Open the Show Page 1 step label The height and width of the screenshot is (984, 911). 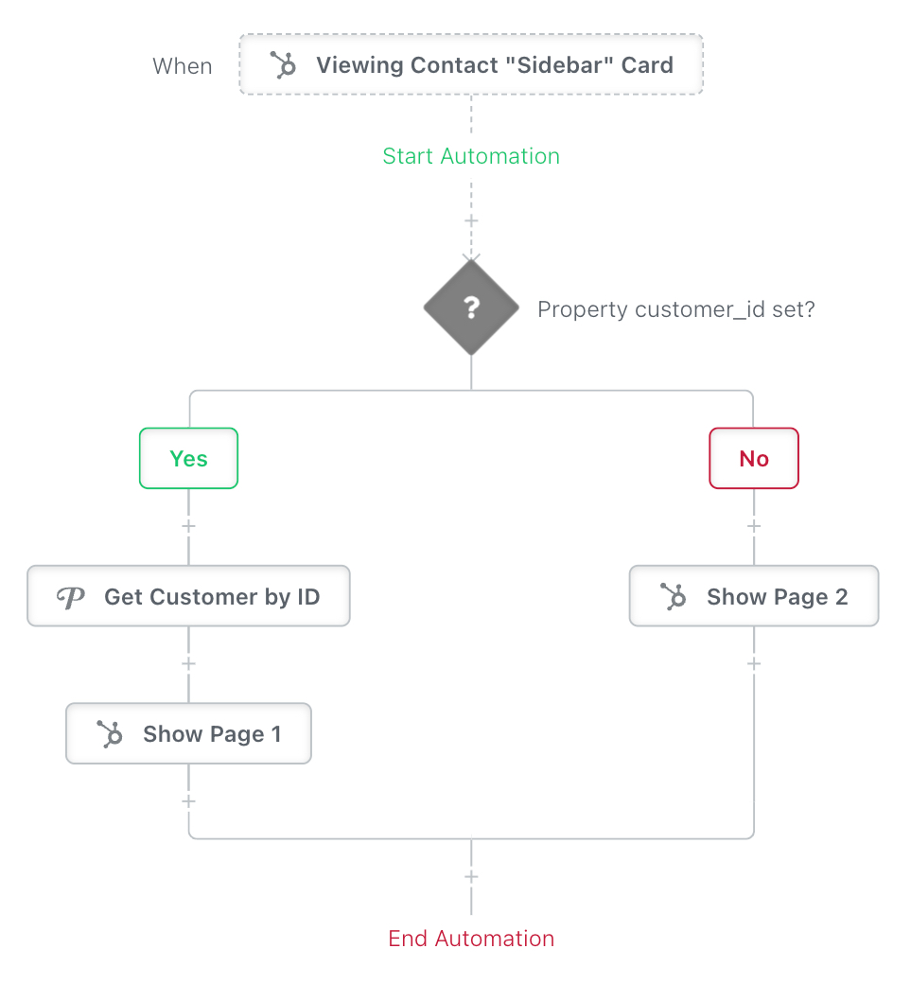[212, 734]
